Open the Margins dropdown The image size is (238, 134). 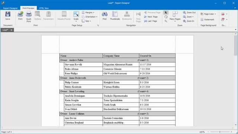click(x=88, y=12)
